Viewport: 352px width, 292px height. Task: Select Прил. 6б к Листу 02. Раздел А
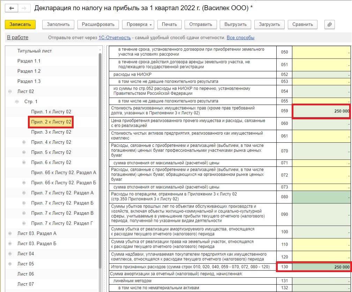pyautogui.click(x=63, y=173)
